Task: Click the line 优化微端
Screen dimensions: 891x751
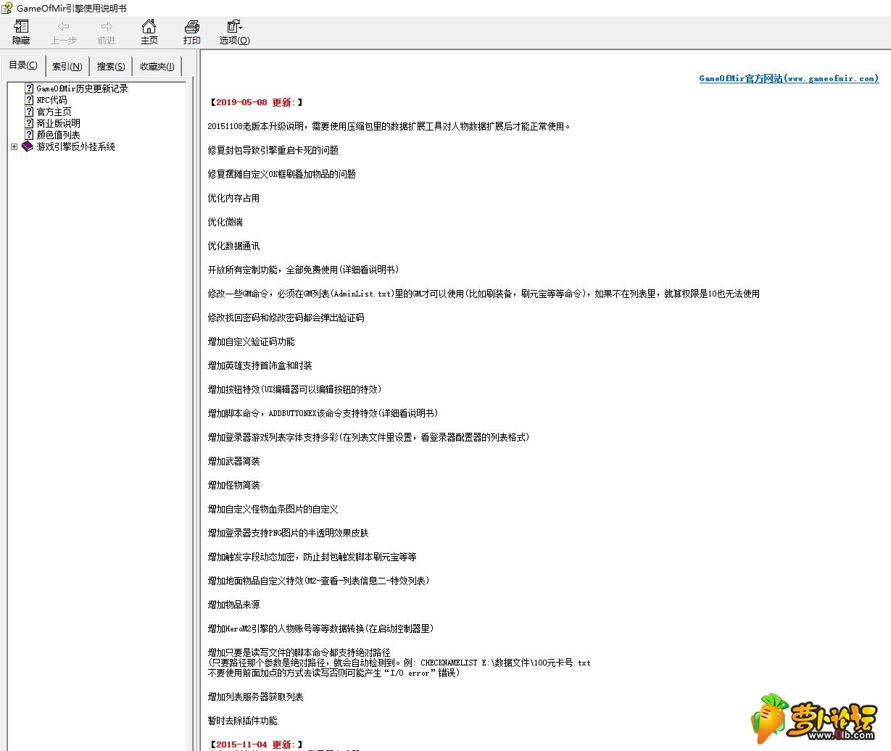Action: coord(225,222)
